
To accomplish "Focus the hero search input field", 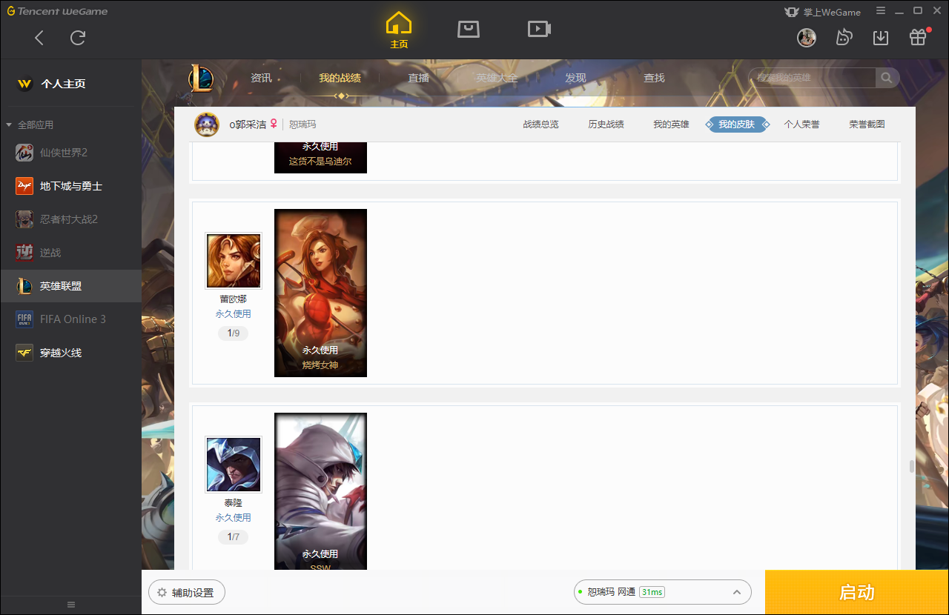I will 813,78.
